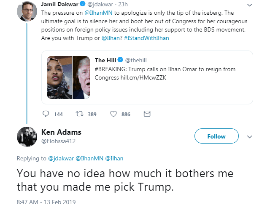
Task: Expand the tweet options chevron for Jamil's tweet
Action: click(x=249, y=5)
